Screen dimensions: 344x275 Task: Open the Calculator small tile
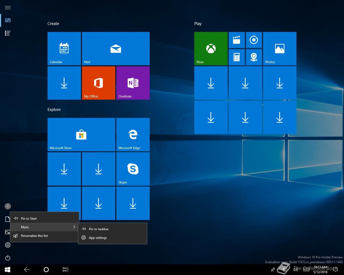tap(237, 57)
